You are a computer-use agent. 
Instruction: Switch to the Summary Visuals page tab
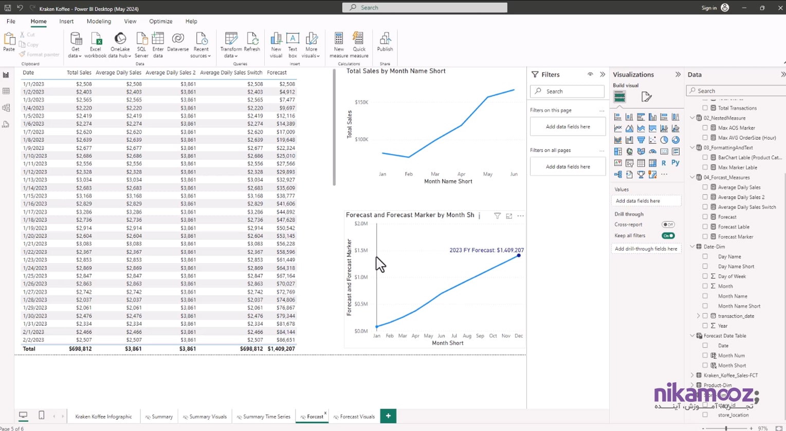point(205,417)
